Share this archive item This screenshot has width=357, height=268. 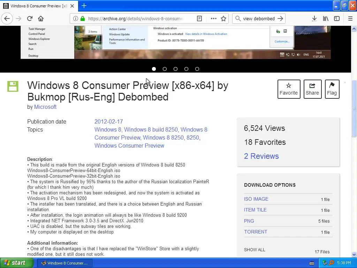312,89
